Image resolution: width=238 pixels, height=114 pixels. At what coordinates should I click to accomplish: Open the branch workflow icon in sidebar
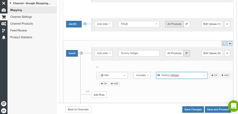click(4, 31)
